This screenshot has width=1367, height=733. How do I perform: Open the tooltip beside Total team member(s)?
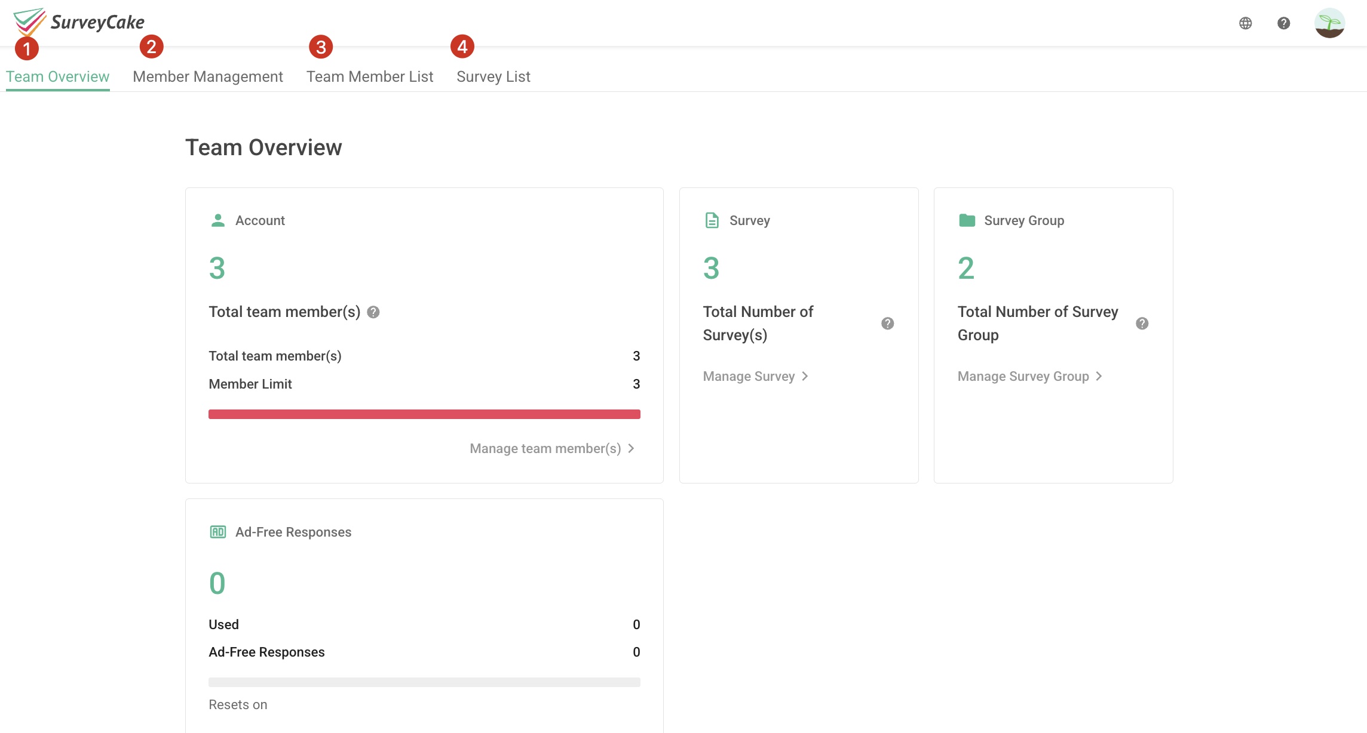[x=374, y=312]
